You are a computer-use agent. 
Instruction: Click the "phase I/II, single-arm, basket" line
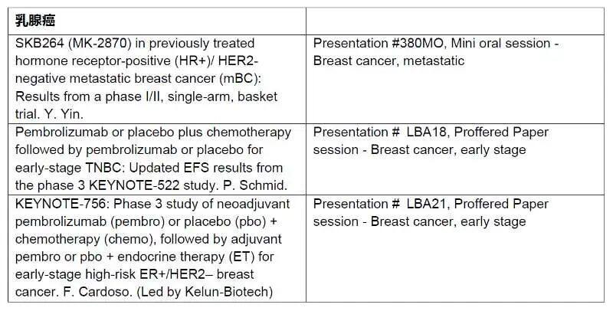coord(191,97)
